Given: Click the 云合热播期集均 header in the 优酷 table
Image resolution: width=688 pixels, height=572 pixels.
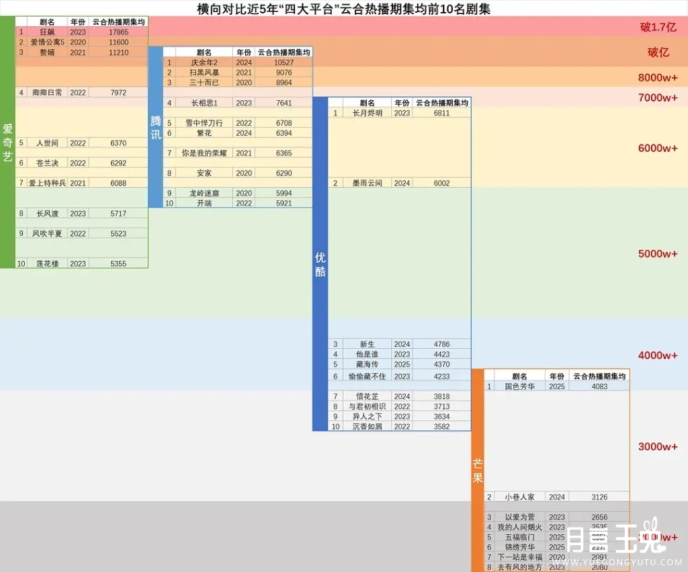Looking at the screenshot, I should [441, 103].
